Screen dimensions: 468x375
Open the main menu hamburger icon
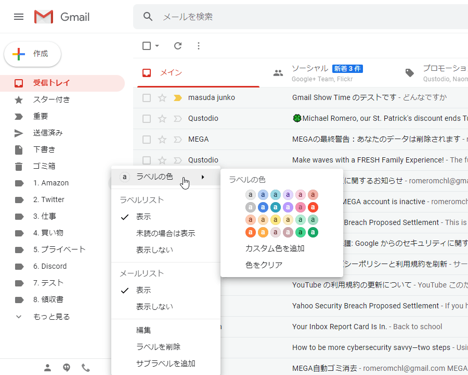[19, 17]
